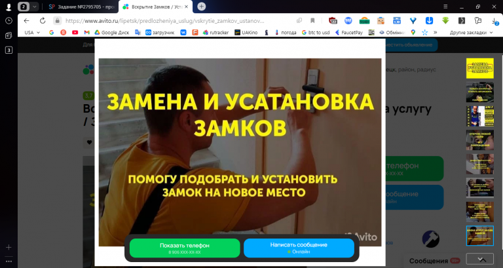
Task: Reload the page
Action: point(43,21)
